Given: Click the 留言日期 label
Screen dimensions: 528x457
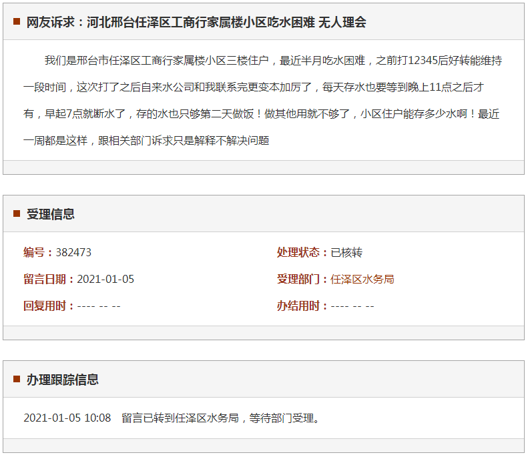Looking at the screenshot, I should coord(49,279).
